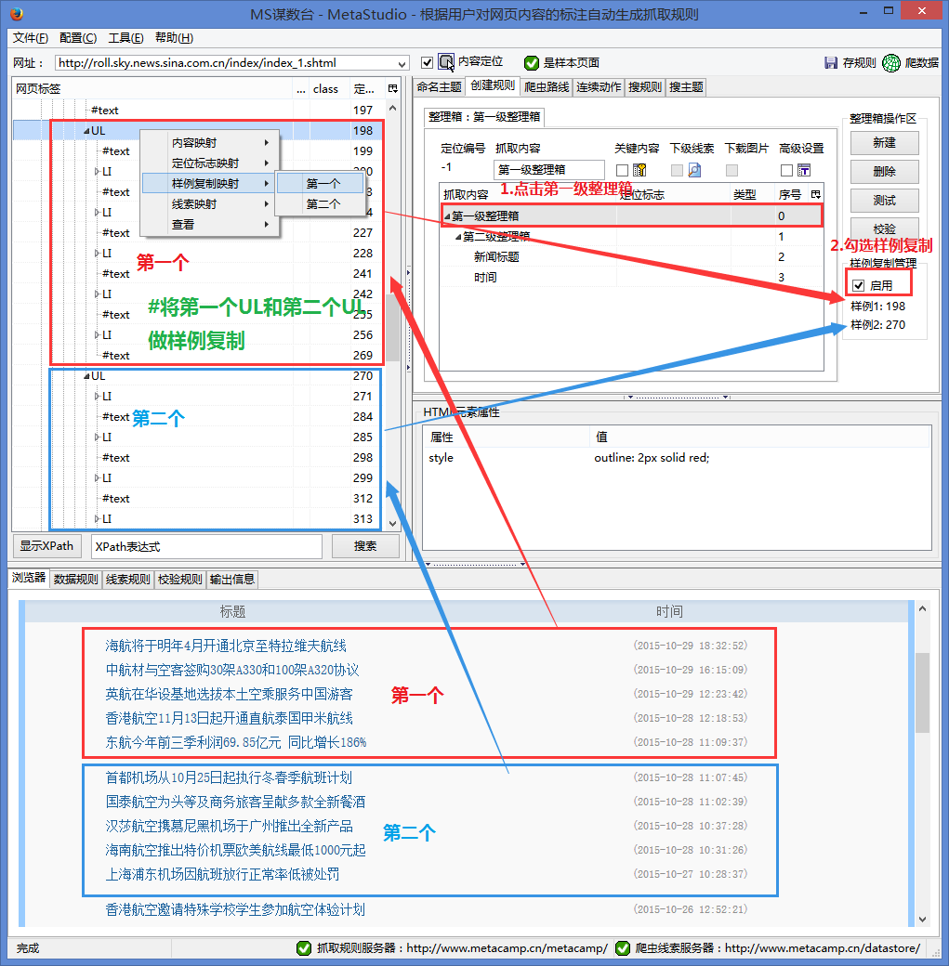Switch to the 搜规则 tab

coord(644,87)
